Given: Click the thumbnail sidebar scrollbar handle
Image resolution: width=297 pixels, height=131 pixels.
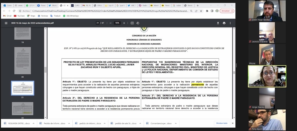Looking at the screenshot, I should click(x=45, y=70).
